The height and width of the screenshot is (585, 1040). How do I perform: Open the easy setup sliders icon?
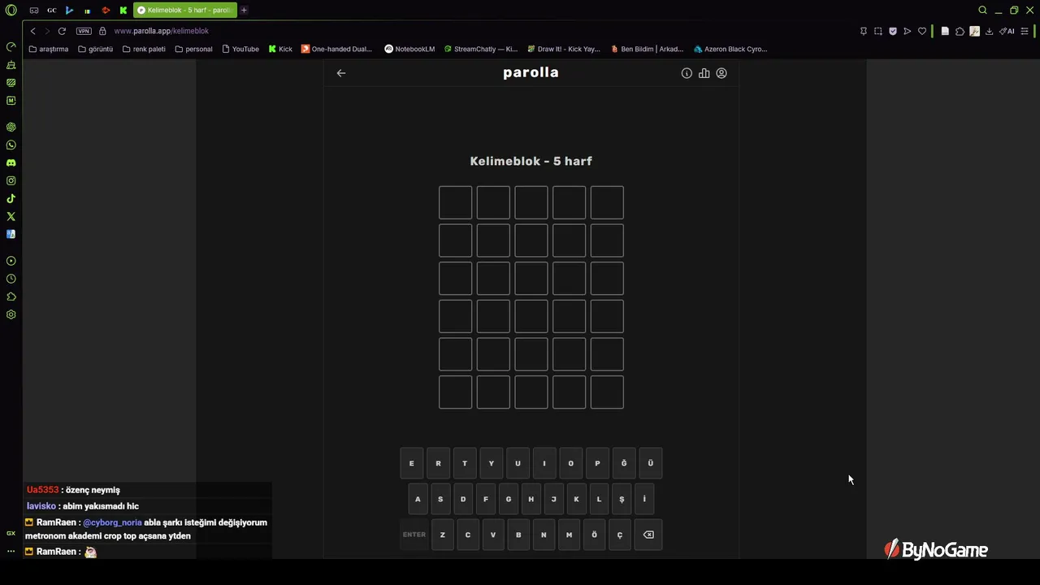[1026, 31]
